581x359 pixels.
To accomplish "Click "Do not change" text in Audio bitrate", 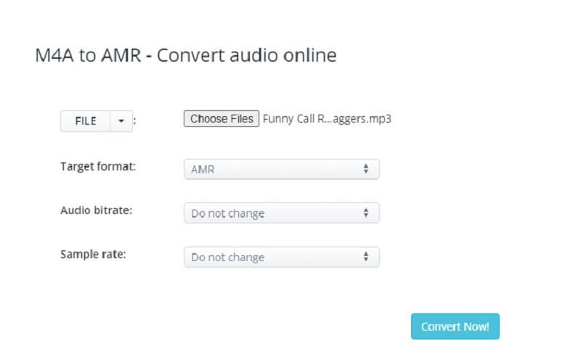I will [227, 214].
